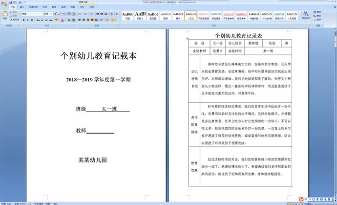The image size is (337, 205).
Task: Open font size dropdown
Action: pyautogui.click(x=52, y=14)
